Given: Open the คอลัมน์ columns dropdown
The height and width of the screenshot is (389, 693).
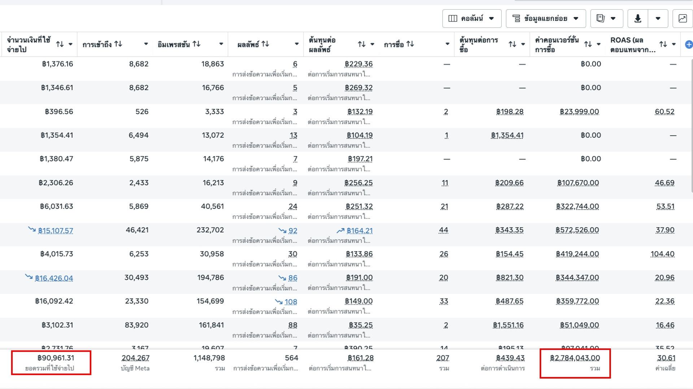Looking at the screenshot, I should pos(472,18).
